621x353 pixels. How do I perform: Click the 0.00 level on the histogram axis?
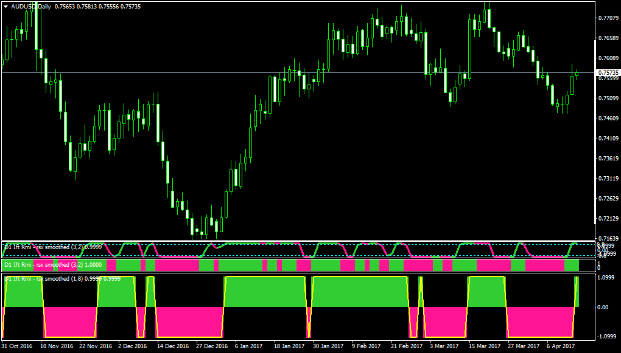click(603, 307)
